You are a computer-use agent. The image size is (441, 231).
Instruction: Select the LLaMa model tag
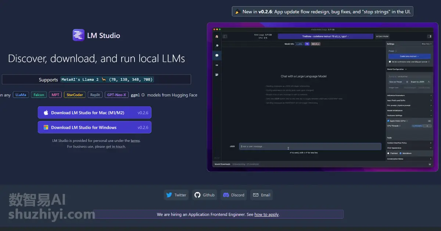[x=21, y=95]
